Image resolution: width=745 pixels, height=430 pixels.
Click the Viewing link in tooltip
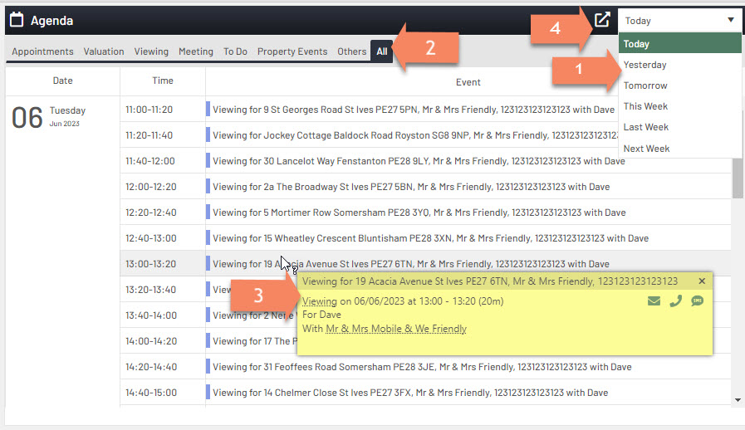coord(320,301)
